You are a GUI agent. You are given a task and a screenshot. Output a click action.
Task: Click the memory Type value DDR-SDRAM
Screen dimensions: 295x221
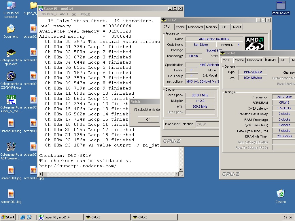point(253,72)
